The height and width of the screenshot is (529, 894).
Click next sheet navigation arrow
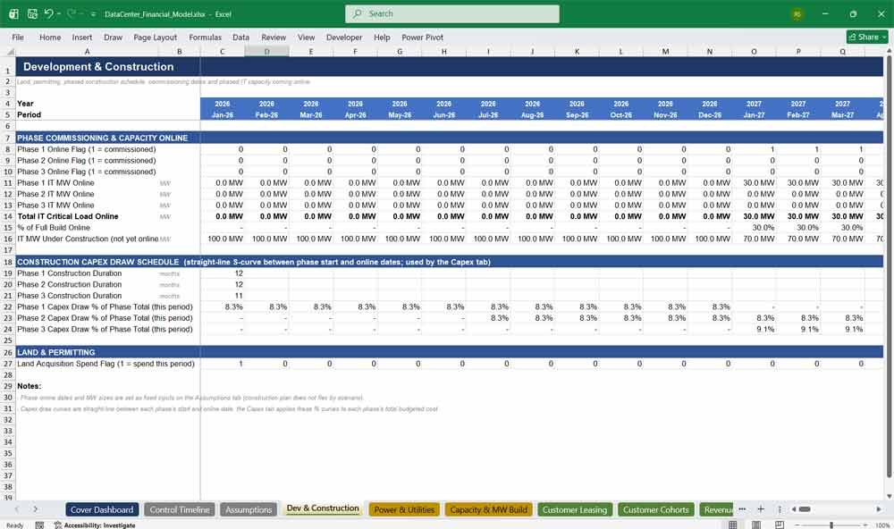pyautogui.click(x=36, y=509)
